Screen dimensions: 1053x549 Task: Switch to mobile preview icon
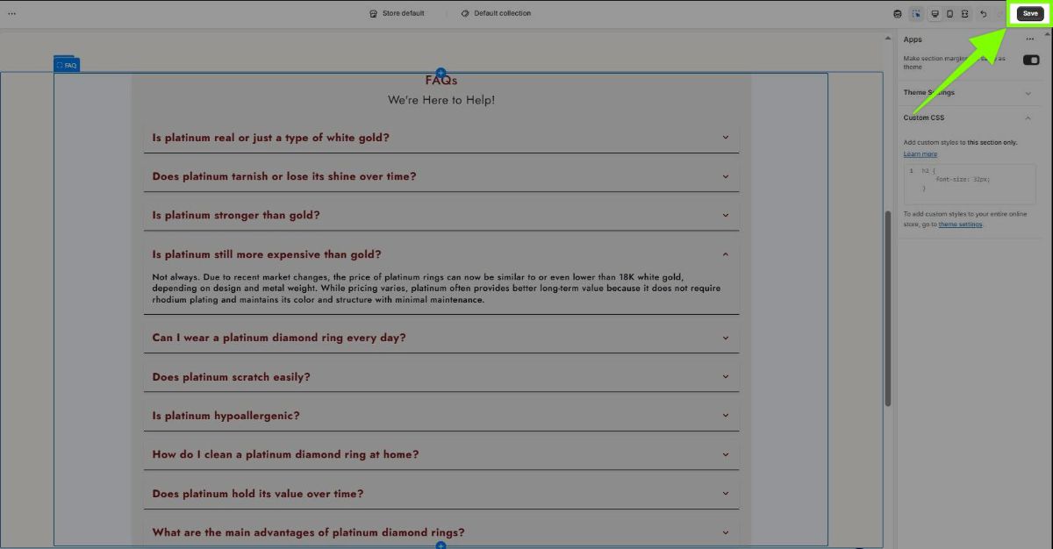(x=949, y=14)
